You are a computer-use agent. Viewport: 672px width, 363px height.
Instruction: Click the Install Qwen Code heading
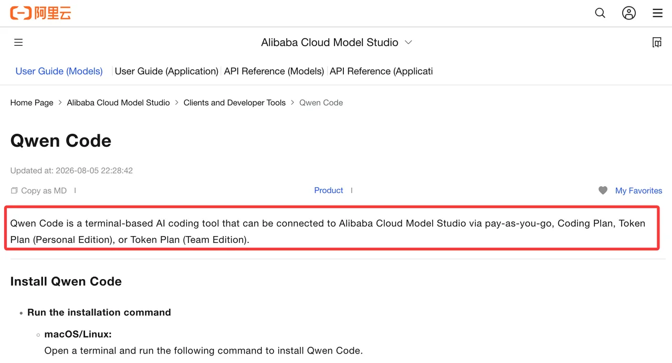click(66, 281)
